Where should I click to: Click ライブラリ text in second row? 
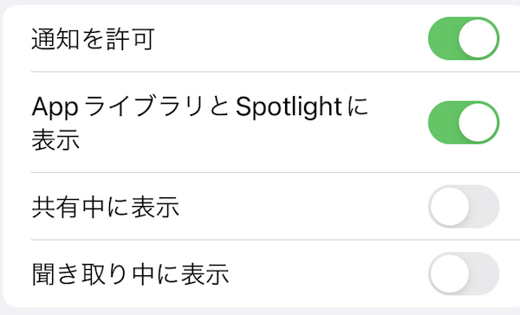point(144,106)
